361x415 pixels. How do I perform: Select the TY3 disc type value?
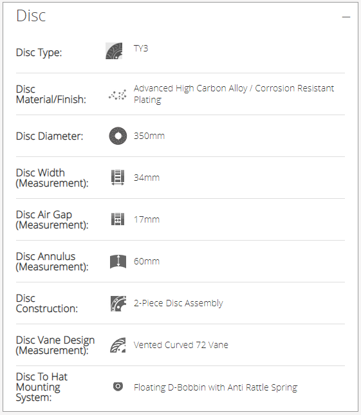[x=141, y=48]
